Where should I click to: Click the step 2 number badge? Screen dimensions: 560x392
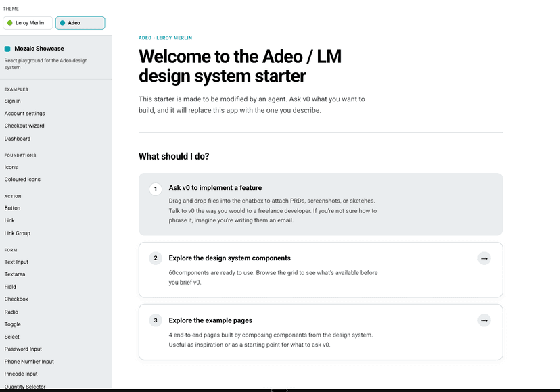[x=156, y=258]
